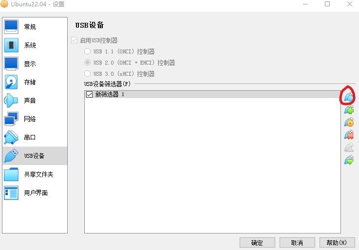
Task: Open 用户界面 (User Interface) category
Action: 36,193
